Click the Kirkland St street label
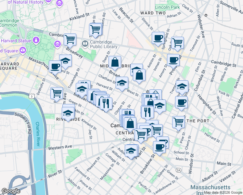 (79, 17)
